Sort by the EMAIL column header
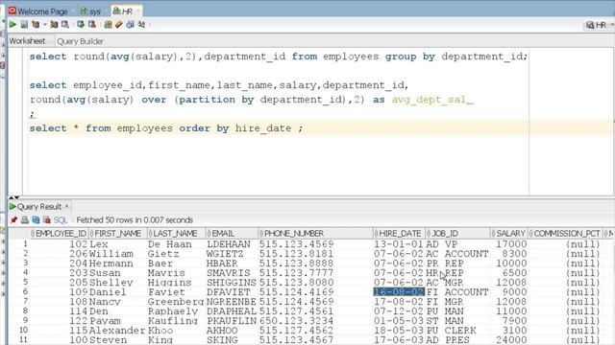The height and width of the screenshot is (345, 615). (232, 234)
